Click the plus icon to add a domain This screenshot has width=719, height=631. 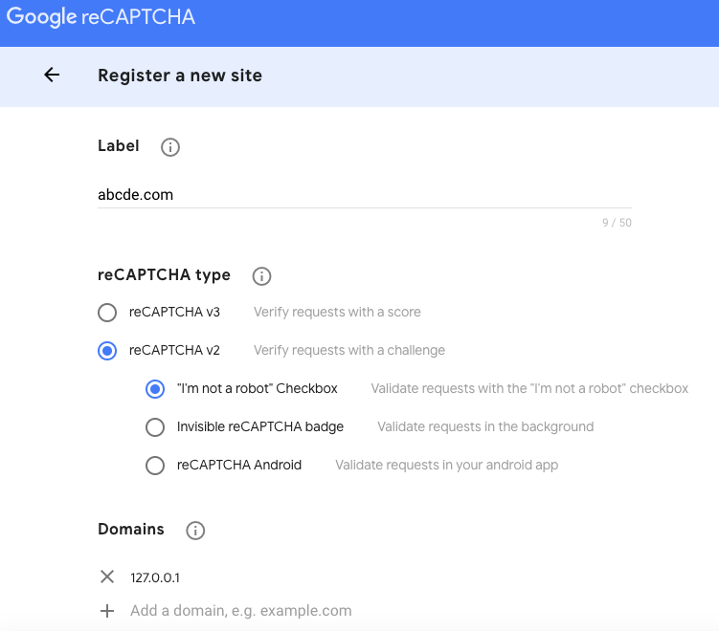click(107, 610)
